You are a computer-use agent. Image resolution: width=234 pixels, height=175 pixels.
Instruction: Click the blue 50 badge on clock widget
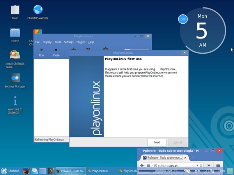pyautogui.click(x=183, y=19)
